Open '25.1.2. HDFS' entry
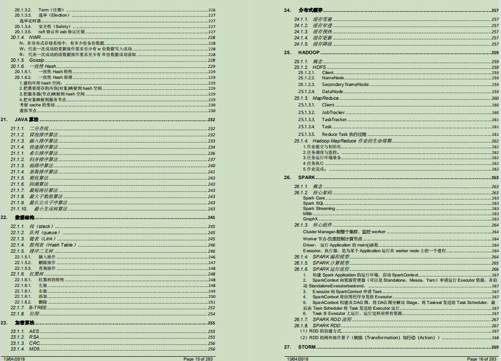The image size is (501, 361). [396, 67]
